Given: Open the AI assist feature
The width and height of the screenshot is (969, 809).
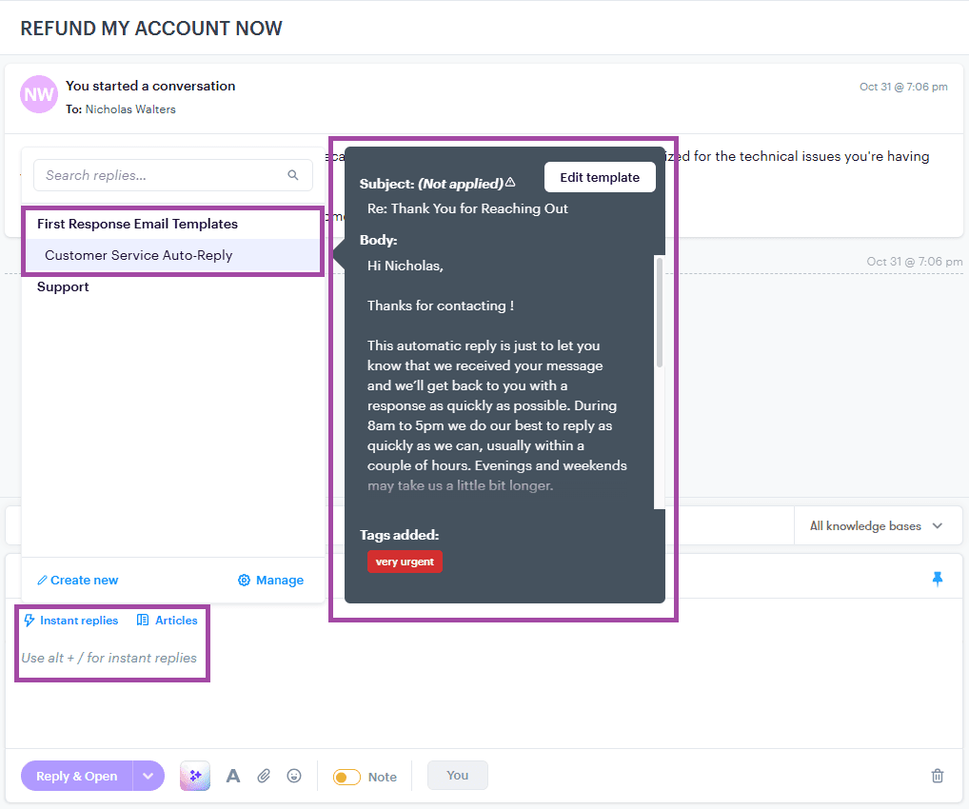Looking at the screenshot, I should point(194,776).
